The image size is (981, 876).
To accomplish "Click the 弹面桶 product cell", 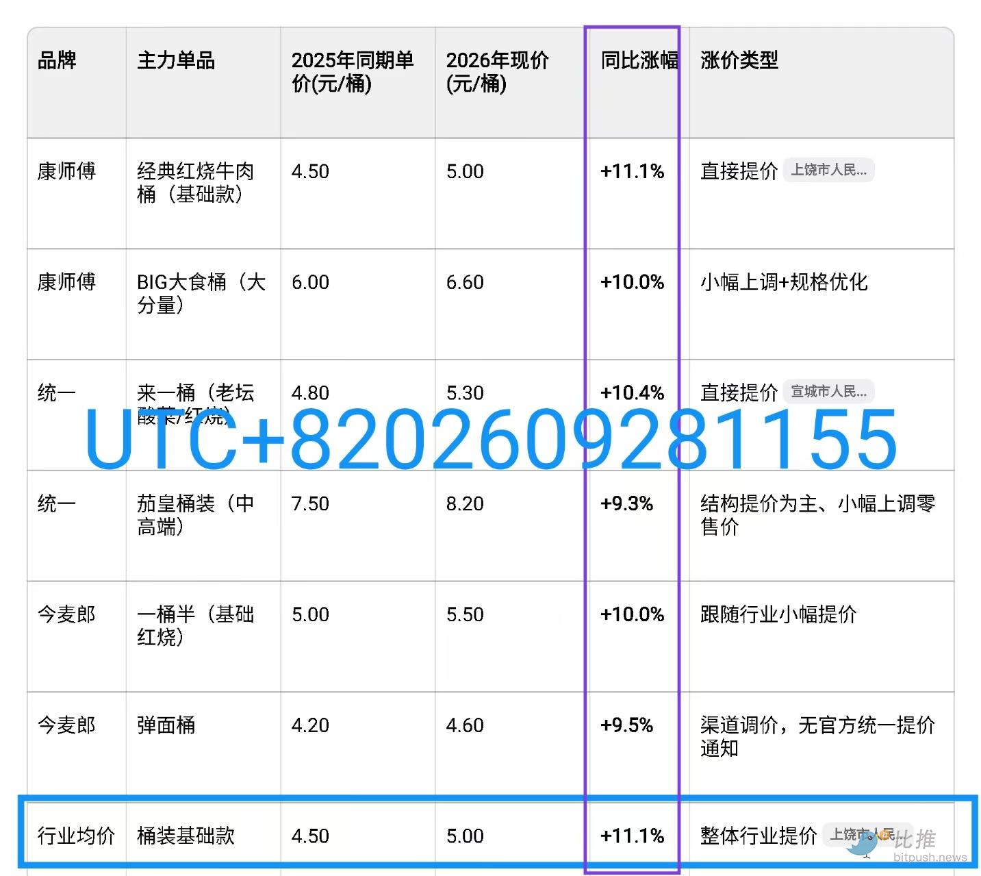I will [x=166, y=725].
